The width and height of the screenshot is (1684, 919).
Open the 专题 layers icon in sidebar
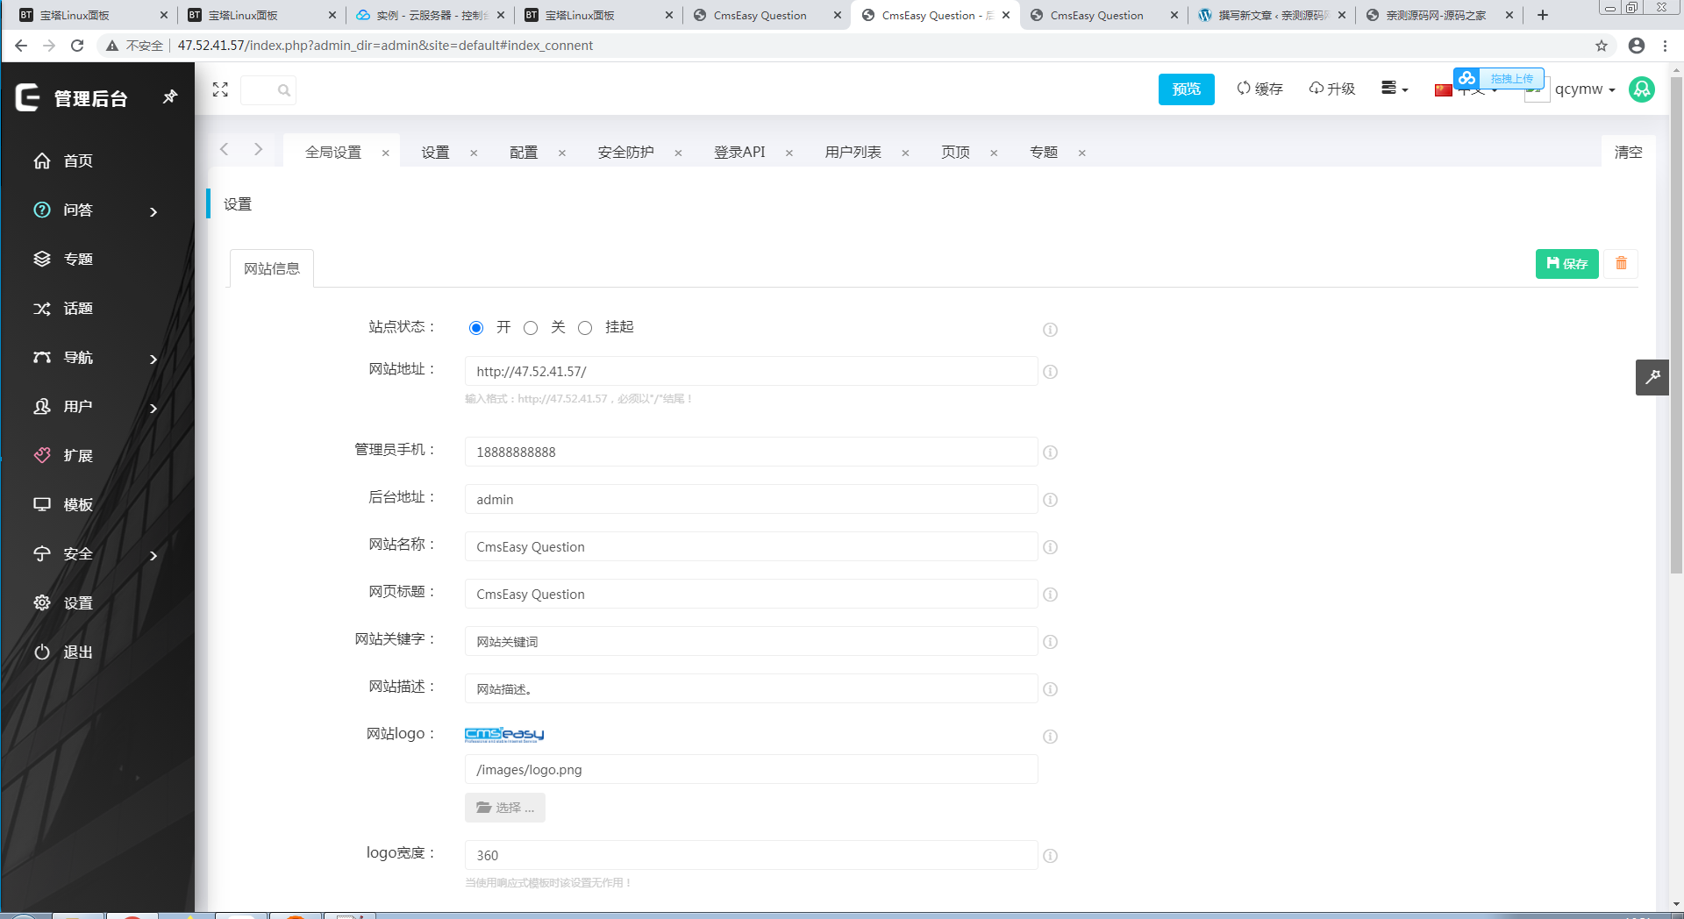42,259
